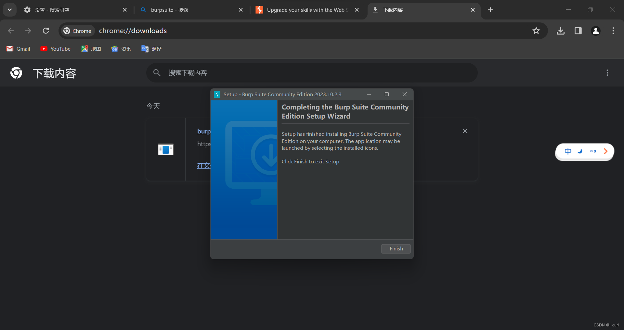Select the 下载内容 downloads tab
Image resolution: width=624 pixels, height=330 pixels.
click(424, 10)
